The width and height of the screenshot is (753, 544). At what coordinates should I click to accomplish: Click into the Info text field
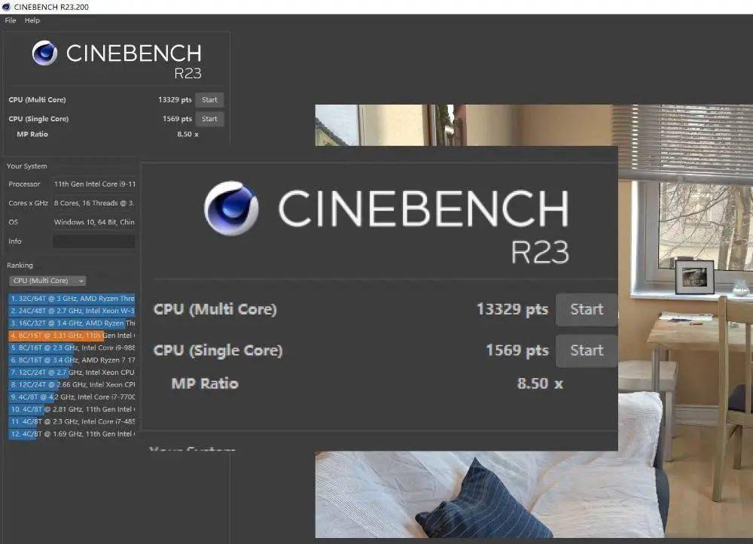coord(93,242)
